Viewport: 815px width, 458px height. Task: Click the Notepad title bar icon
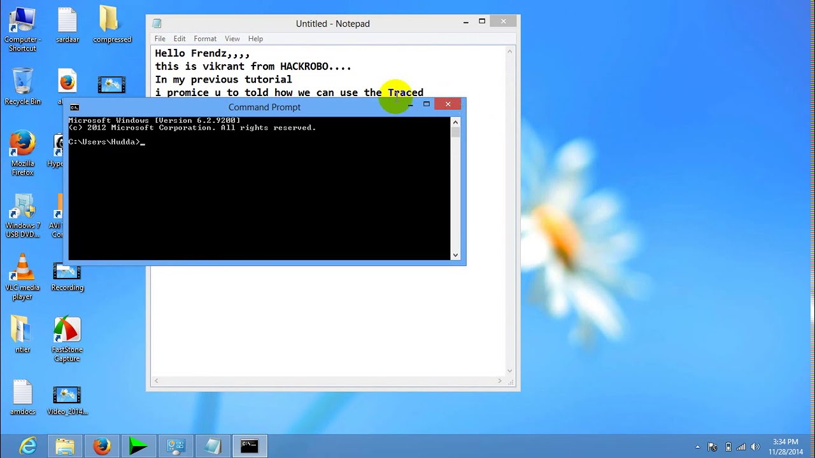(157, 24)
